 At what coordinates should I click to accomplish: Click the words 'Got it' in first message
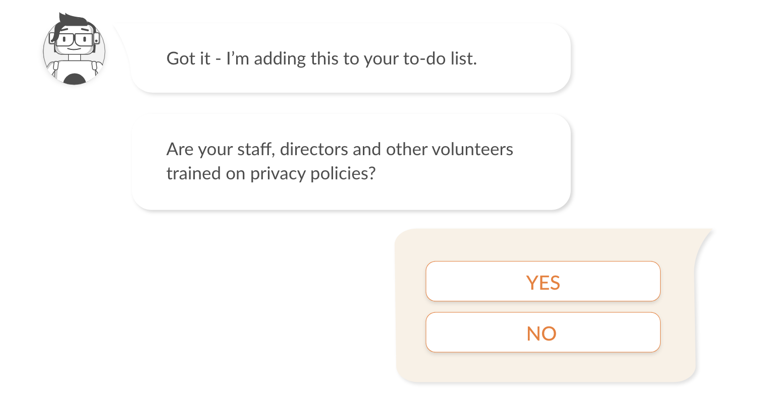(x=188, y=59)
